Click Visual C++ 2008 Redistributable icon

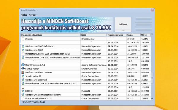click(23, 83)
